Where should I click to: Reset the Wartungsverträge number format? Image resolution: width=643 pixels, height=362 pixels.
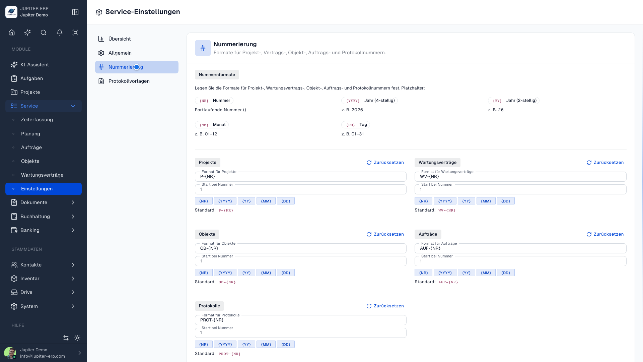(605, 163)
